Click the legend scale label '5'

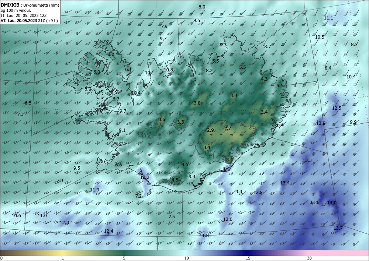coord(124,258)
